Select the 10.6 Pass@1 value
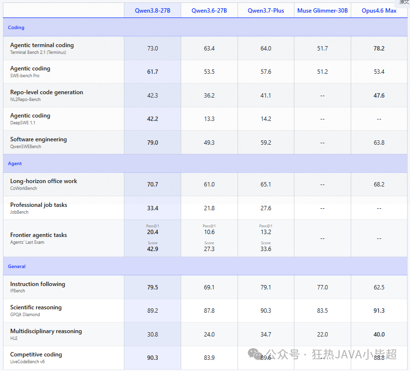The image size is (410, 371). click(209, 232)
